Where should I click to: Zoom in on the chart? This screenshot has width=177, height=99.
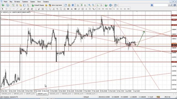point(89,5)
